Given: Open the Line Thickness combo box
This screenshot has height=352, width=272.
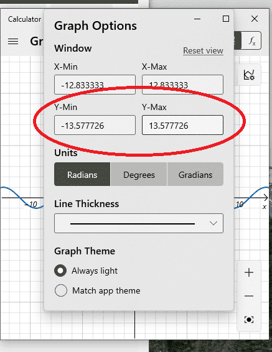Looking at the screenshot, I should [x=139, y=223].
